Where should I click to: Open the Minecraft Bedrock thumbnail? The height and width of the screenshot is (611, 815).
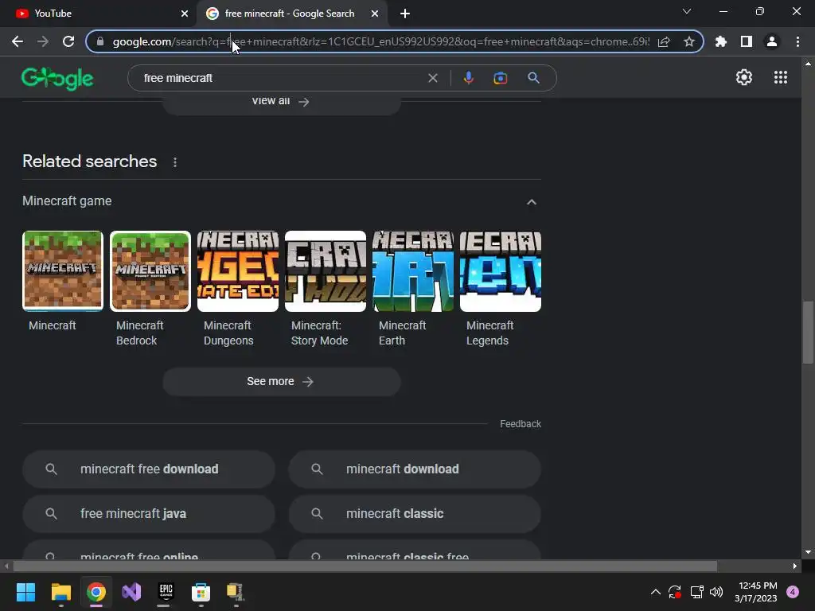[150, 271]
